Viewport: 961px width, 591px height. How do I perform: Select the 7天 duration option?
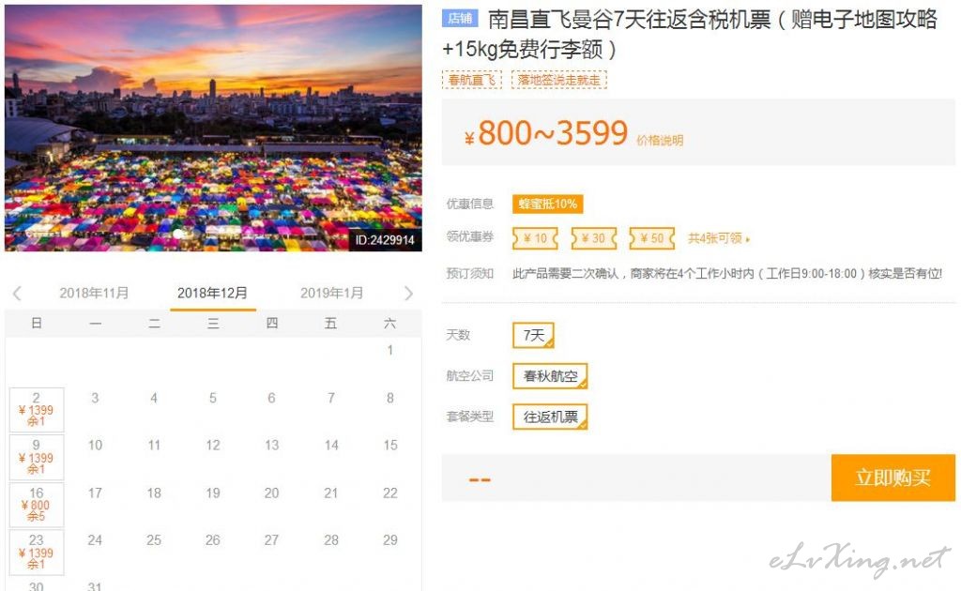pos(533,335)
